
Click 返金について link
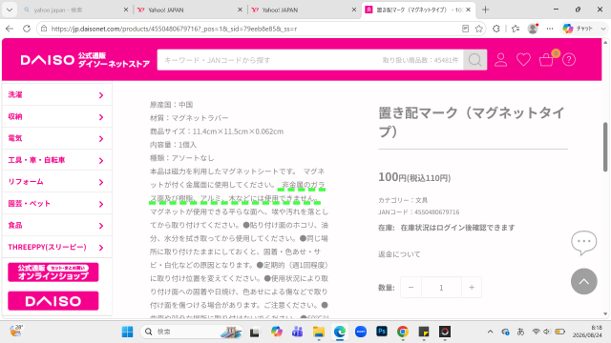pos(399,254)
